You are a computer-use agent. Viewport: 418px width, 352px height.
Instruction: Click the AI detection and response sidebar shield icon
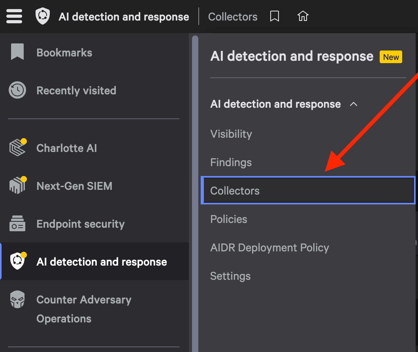(18, 261)
